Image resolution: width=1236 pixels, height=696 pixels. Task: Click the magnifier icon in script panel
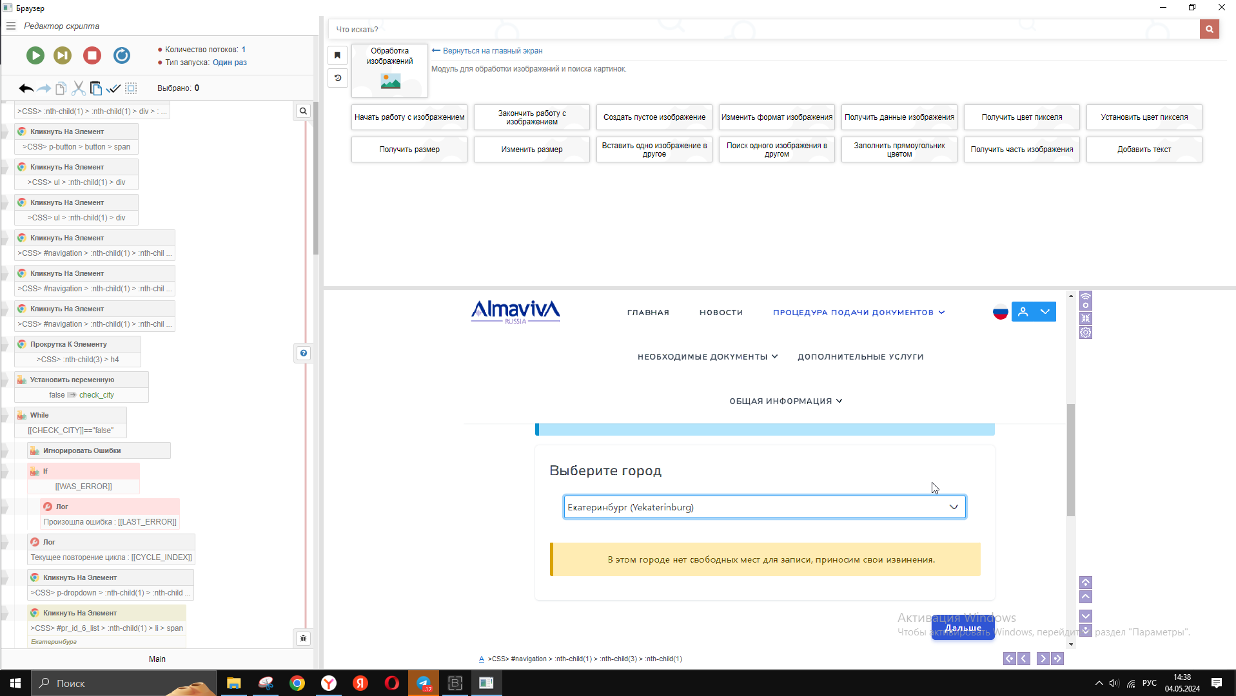(303, 111)
